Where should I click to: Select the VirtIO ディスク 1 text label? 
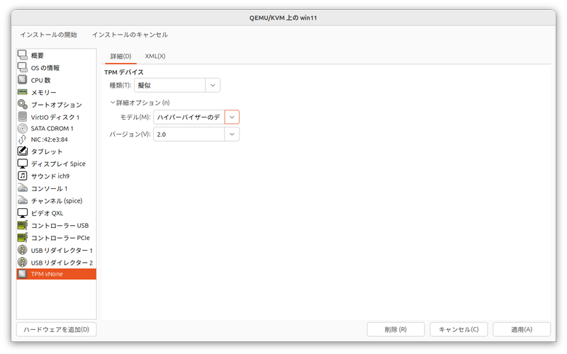click(55, 117)
